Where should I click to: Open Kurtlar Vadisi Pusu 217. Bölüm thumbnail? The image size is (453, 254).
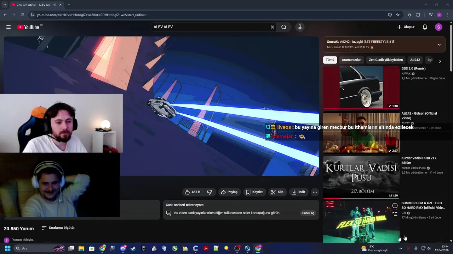point(361,177)
